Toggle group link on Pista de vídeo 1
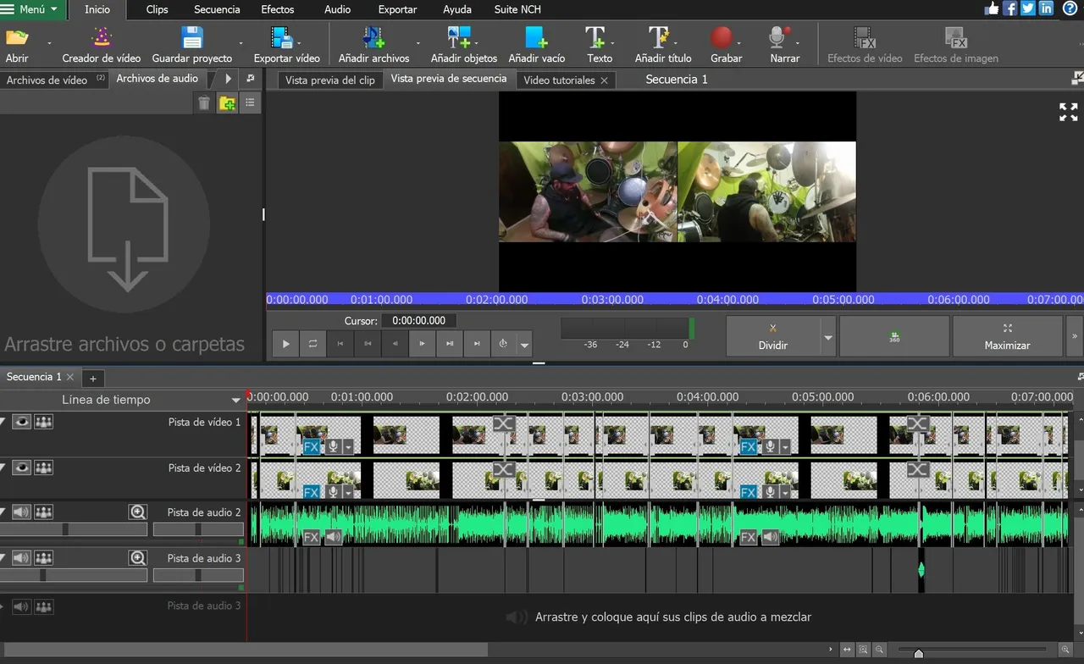Viewport: 1084px width, 664px height. pyautogui.click(x=43, y=422)
